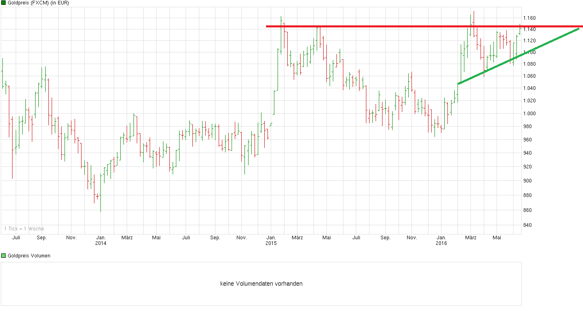Toggle the Goldpreis (FXCM) series visibility

pyautogui.click(x=4, y=3)
